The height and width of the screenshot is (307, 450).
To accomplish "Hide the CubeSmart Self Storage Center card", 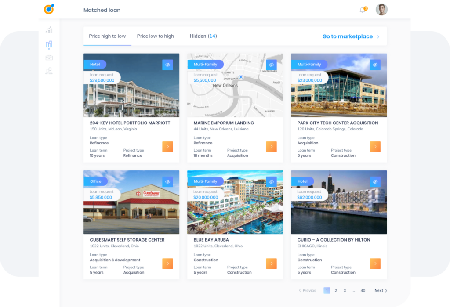I will [x=167, y=182].
